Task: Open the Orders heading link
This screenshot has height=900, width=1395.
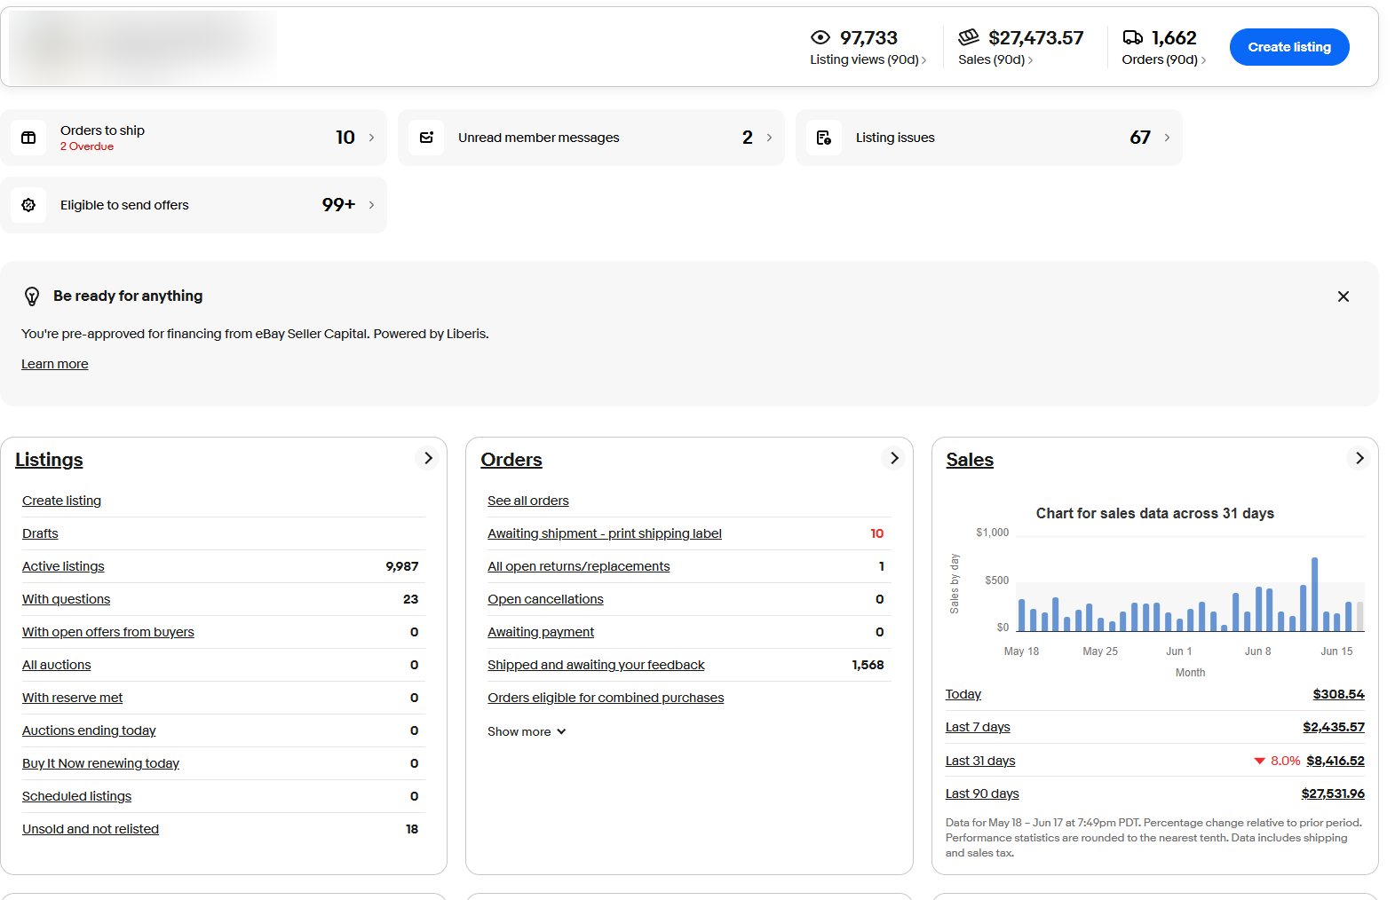Action: pos(511,460)
